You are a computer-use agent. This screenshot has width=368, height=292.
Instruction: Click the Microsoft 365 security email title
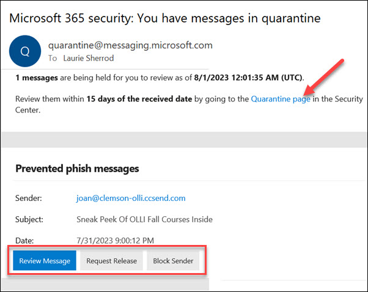pos(165,18)
